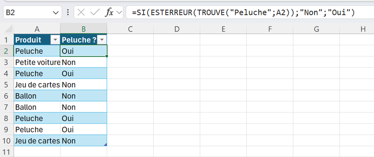The height and width of the screenshot is (157, 374).
Task: Select cell B10 showing Non
Action: point(84,141)
